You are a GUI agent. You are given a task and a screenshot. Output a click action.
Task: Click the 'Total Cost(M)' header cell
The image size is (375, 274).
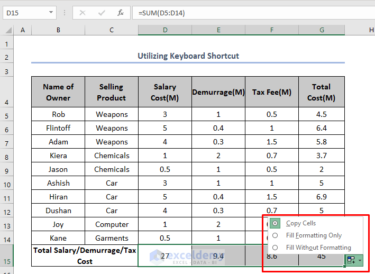click(322, 92)
